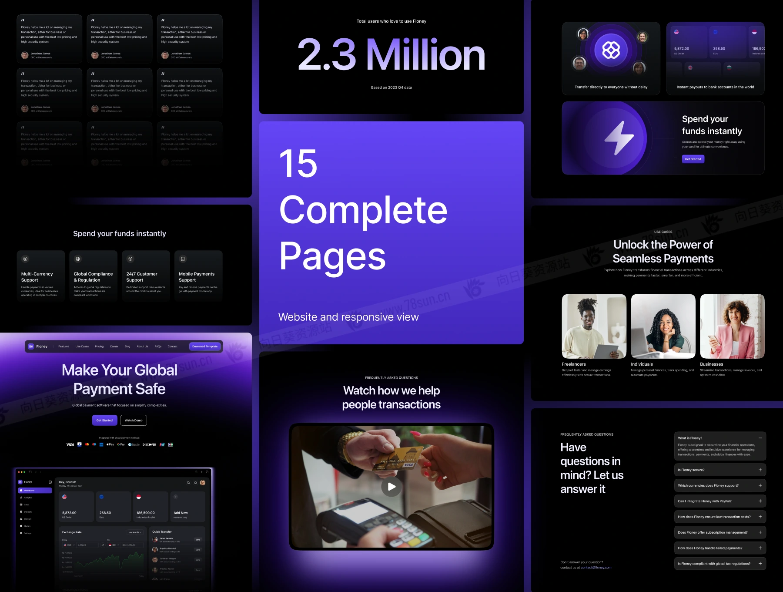Click the plus icon on Add New card
The image size is (783, 592).
(x=176, y=497)
